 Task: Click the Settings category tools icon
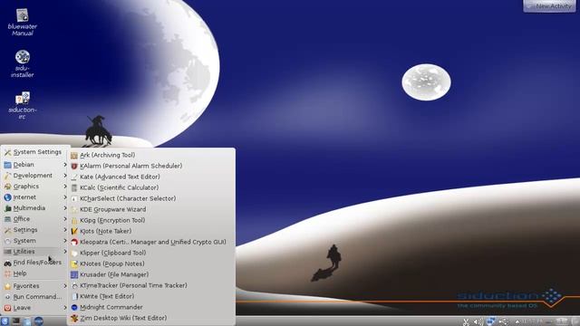7,230
